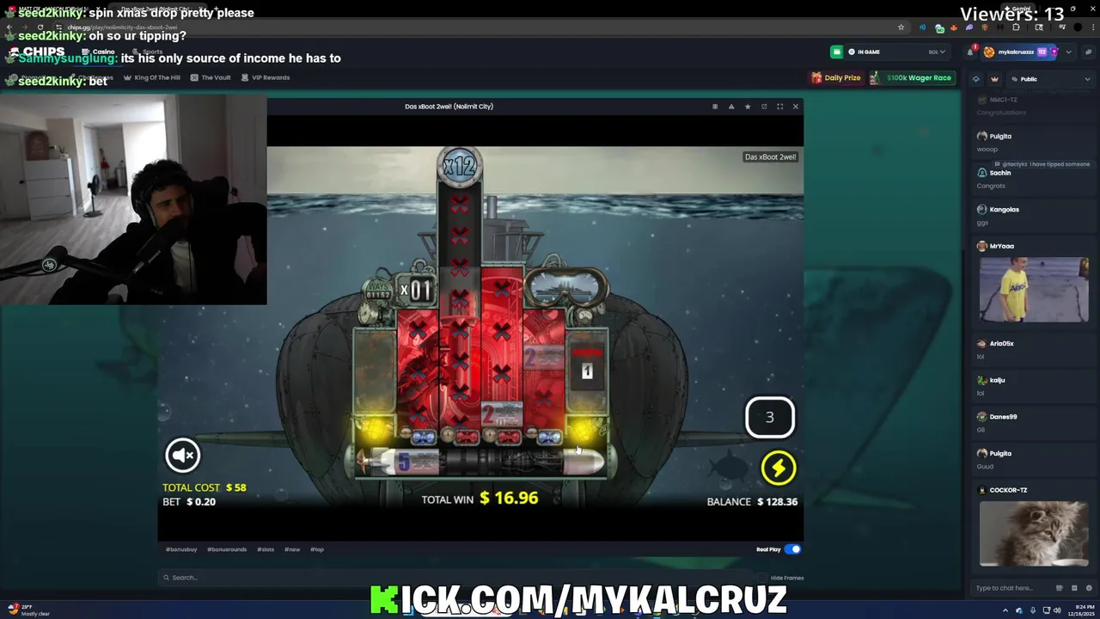Toggle fullscreen for Das xBoot game
The image size is (1100, 619).
click(x=779, y=107)
